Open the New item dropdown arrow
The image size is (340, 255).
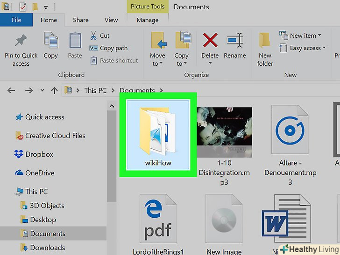coord(319,35)
